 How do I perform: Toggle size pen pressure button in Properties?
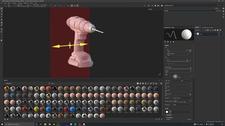(190, 51)
